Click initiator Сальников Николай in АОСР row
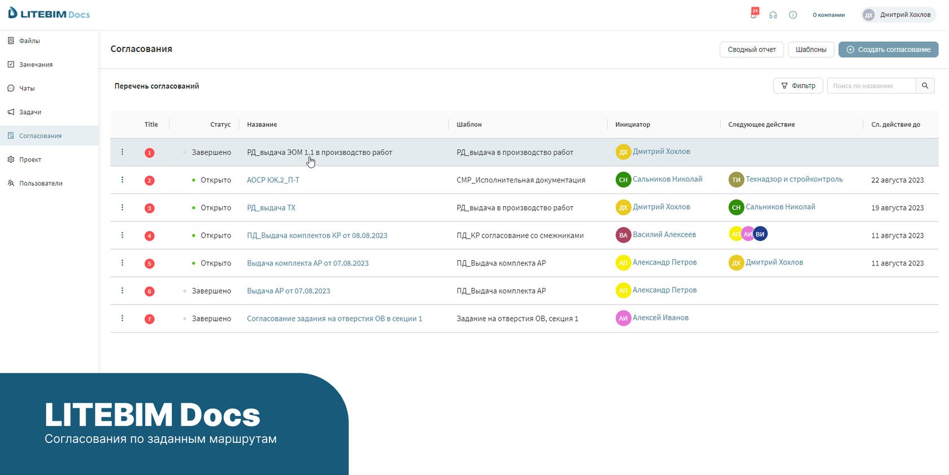This screenshot has height=475, width=949. click(667, 179)
